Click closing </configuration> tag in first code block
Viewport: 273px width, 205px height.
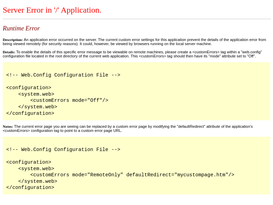[x=30, y=113]
